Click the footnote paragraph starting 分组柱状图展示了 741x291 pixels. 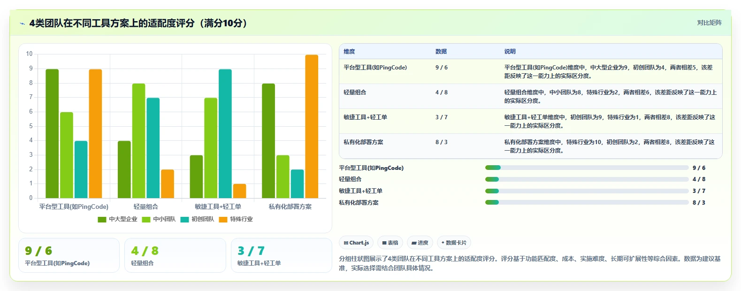click(530, 263)
